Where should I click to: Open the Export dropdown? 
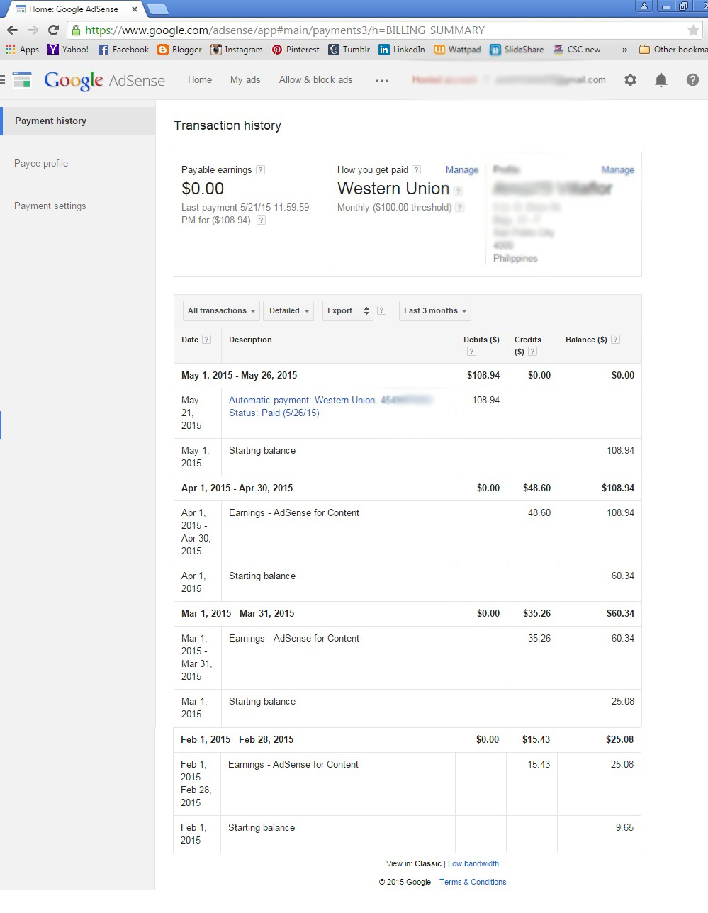tap(347, 310)
